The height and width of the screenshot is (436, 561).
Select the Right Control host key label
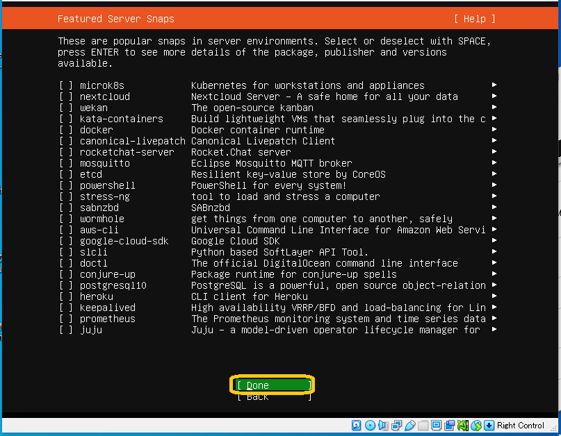coord(521,426)
